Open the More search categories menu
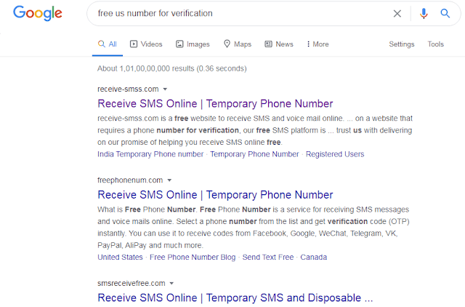 click(318, 44)
